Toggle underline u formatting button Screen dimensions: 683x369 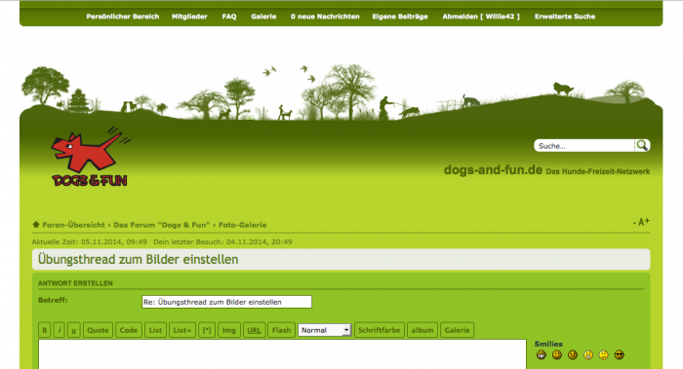click(73, 330)
